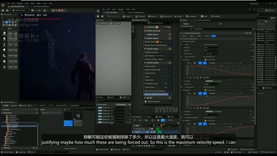
Task: Toggle Add Velocity module checkbox
Action: pyautogui.click(x=170, y=56)
